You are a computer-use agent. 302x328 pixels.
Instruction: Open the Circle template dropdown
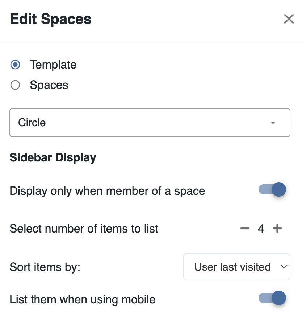coord(150,123)
